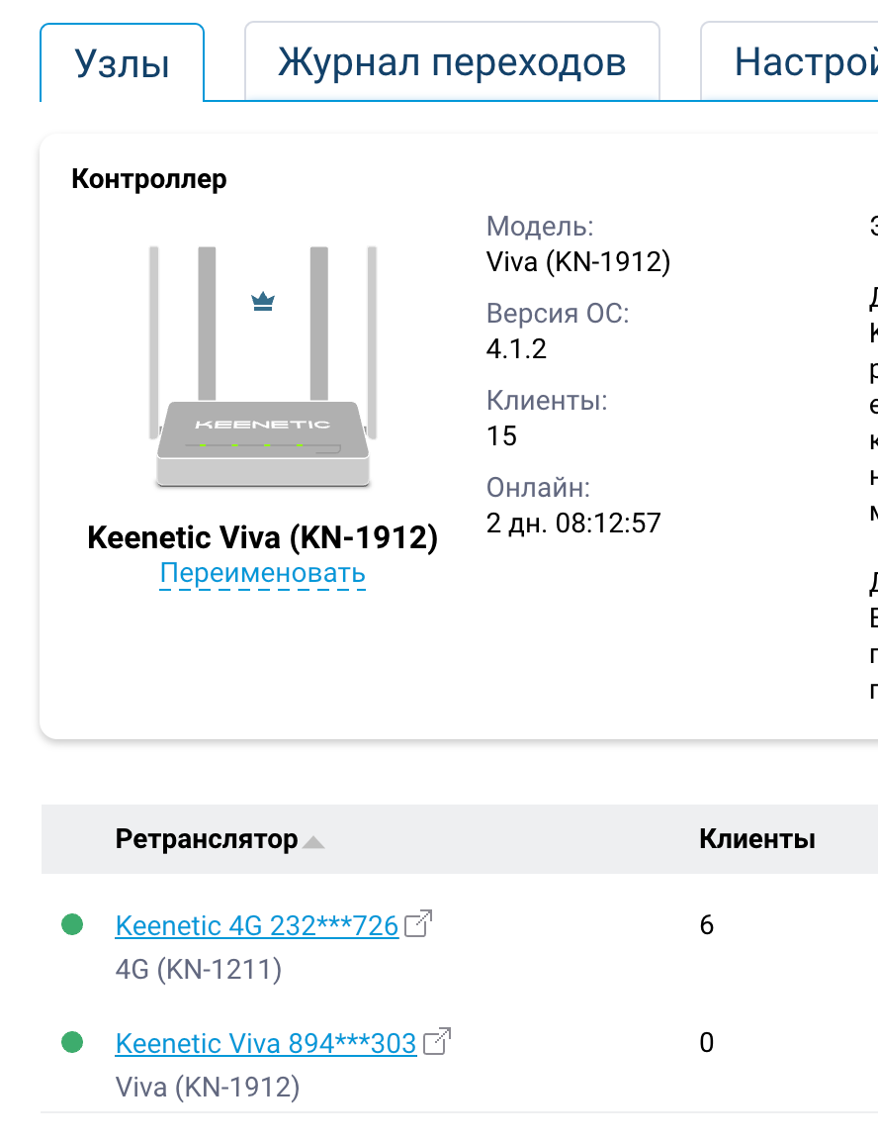The width and height of the screenshot is (878, 1142).
Task: Switch to the Узлы tab
Action: coord(123,63)
